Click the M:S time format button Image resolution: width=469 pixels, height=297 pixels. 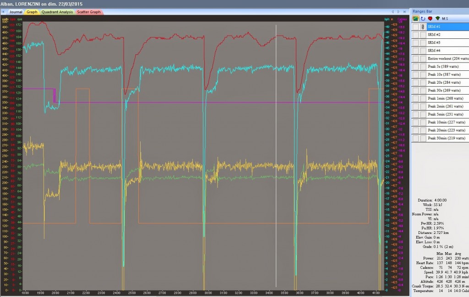point(446,18)
